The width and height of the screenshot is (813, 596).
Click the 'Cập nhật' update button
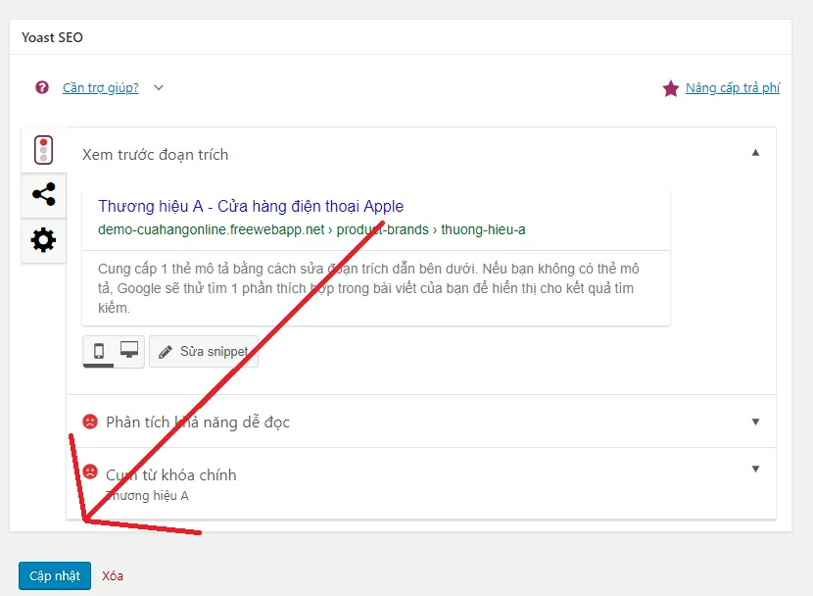click(55, 575)
